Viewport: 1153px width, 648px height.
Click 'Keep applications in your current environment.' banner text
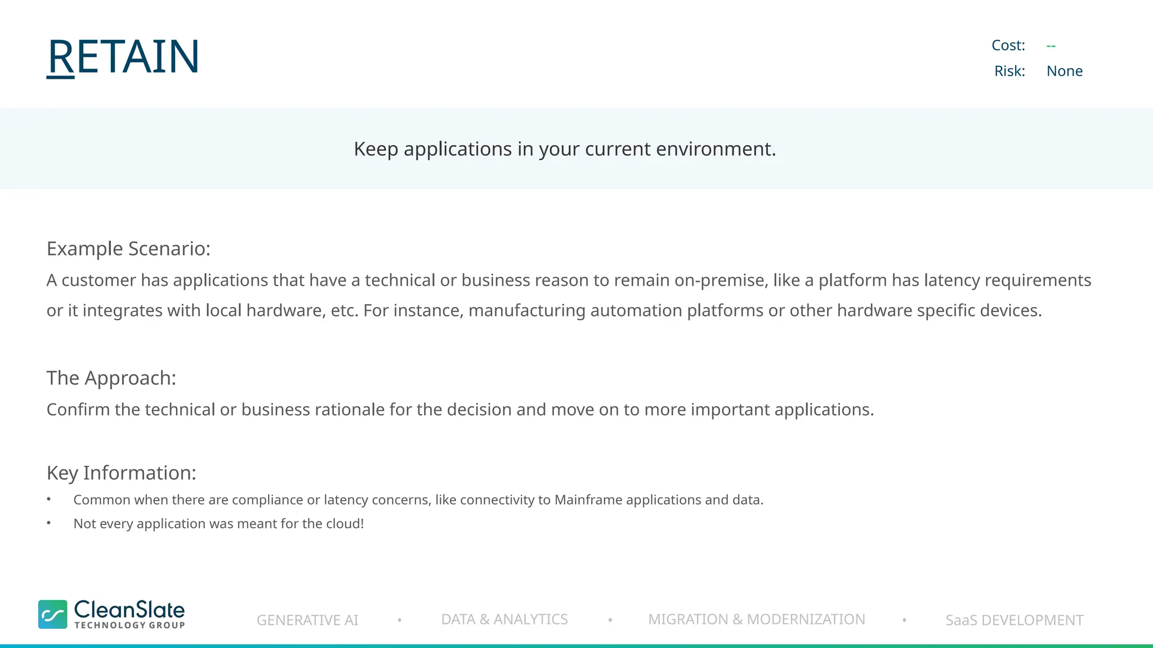[x=565, y=149]
